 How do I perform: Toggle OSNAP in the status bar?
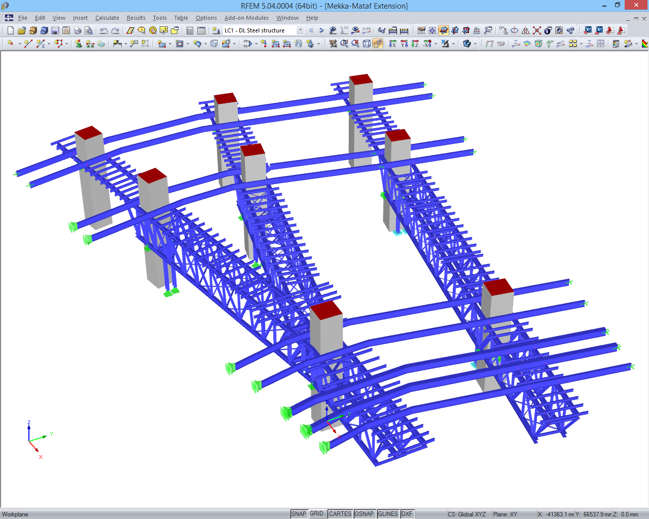click(364, 514)
